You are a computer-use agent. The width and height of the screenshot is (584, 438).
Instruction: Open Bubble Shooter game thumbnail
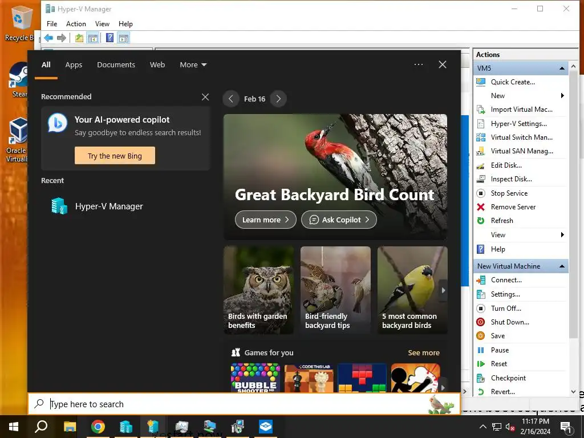(x=255, y=378)
